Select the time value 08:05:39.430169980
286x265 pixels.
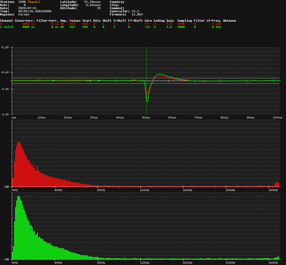35,11
